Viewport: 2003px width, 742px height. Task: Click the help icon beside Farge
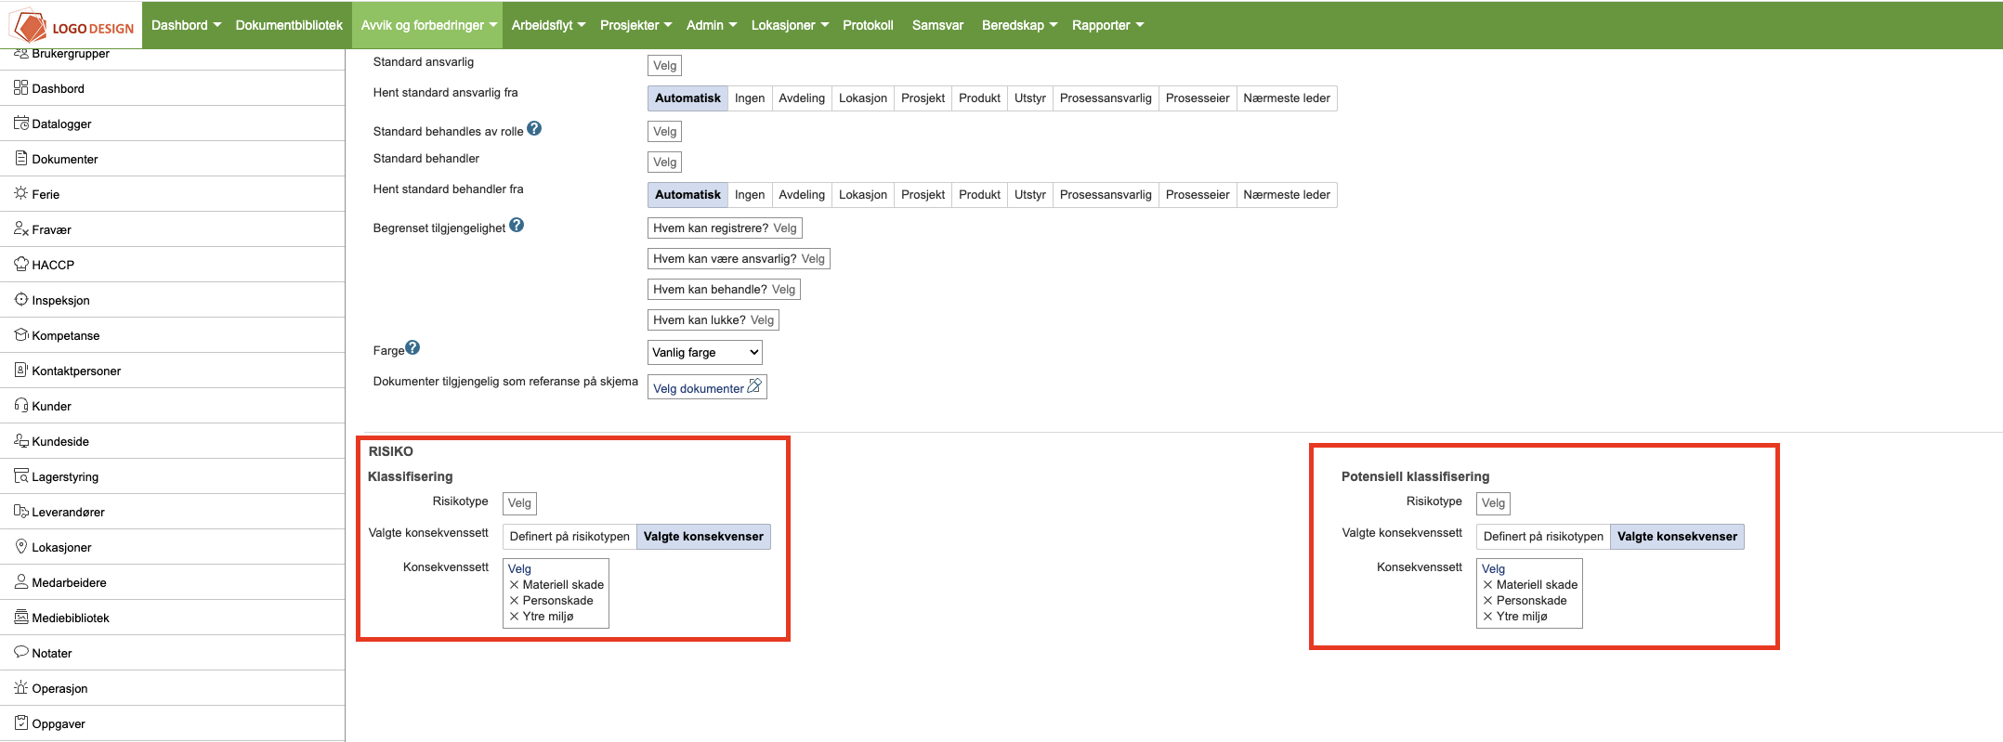pyautogui.click(x=412, y=347)
